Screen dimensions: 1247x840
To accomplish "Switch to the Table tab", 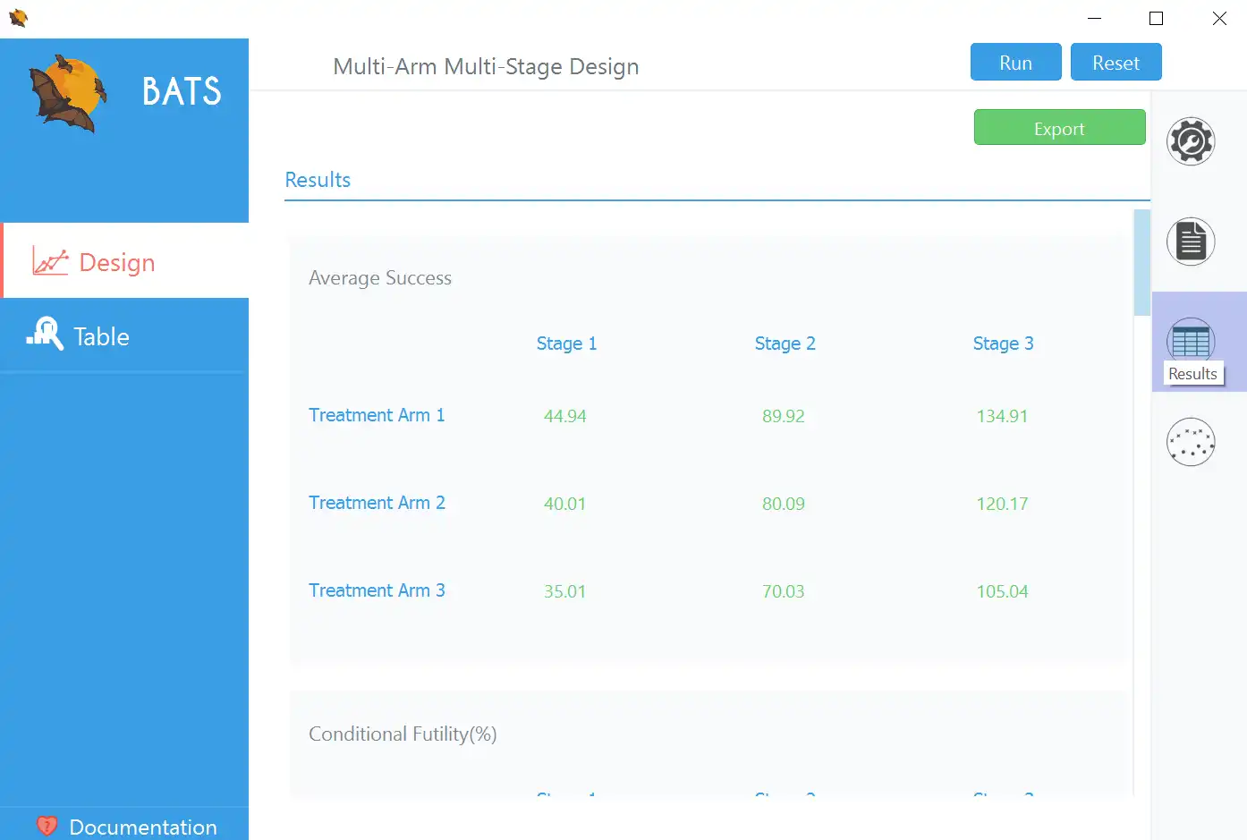I will [x=124, y=335].
